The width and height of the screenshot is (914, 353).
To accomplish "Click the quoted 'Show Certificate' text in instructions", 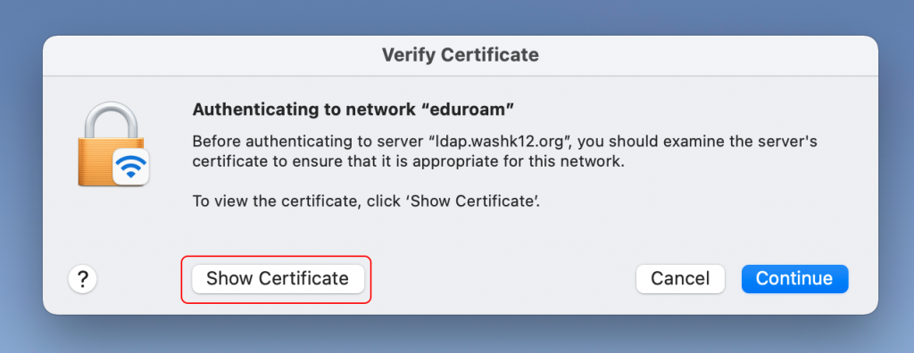I will click(x=474, y=201).
